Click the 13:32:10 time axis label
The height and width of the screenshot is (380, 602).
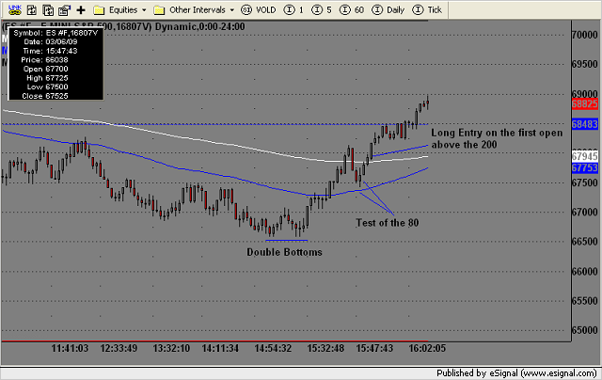171,348
